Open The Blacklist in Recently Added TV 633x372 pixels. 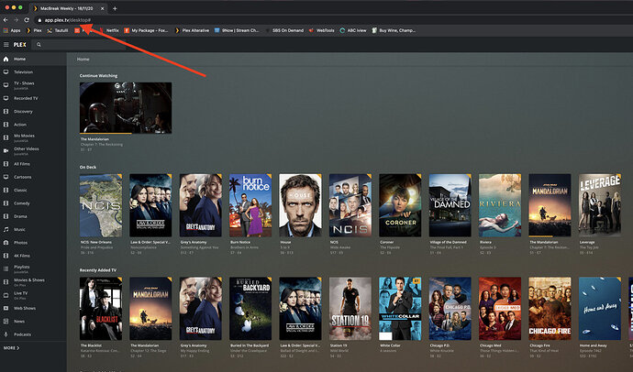(101, 309)
